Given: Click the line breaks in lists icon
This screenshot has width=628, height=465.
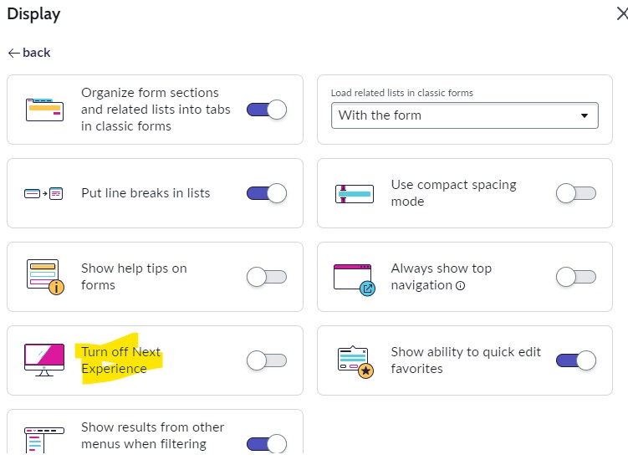Looking at the screenshot, I should [43, 193].
